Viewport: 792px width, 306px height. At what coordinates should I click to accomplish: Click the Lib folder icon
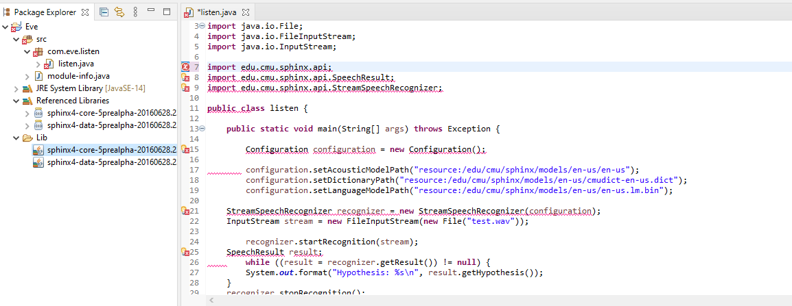tap(27, 137)
